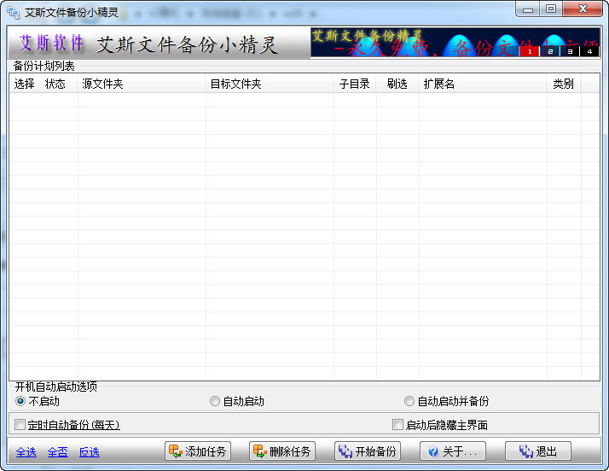The image size is (609, 471).
Task: Maximize the application window
Action: tap(551, 9)
